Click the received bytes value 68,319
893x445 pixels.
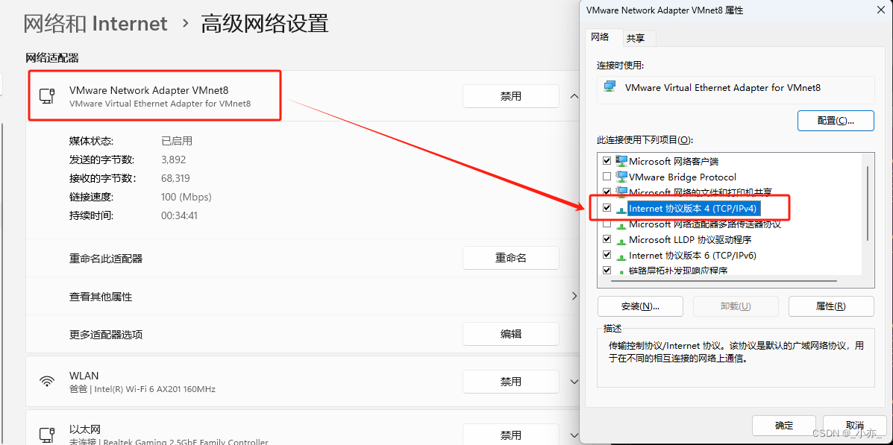(x=175, y=178)
